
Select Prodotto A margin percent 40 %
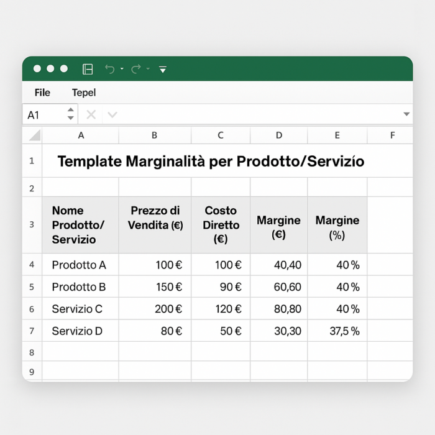point(337,264)
